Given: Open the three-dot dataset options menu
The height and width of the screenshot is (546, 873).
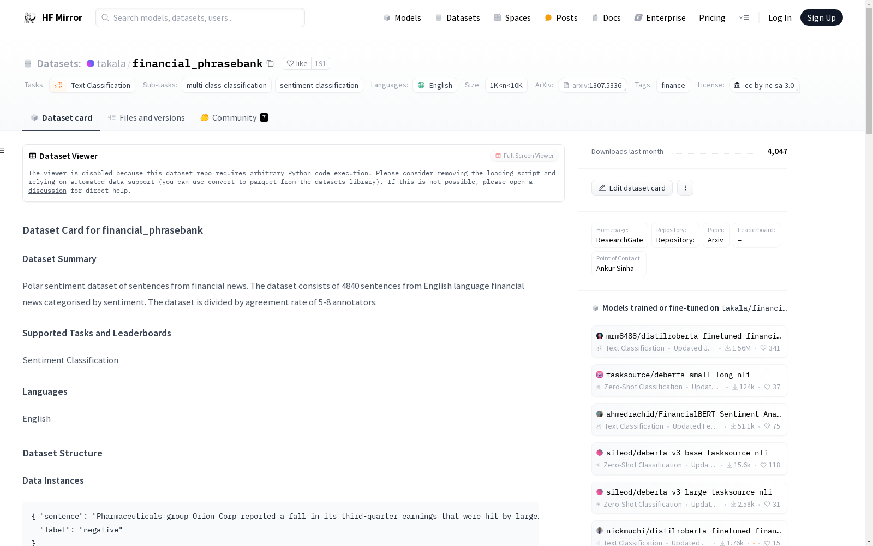Looking at the screenshot, I should (685, 188).
